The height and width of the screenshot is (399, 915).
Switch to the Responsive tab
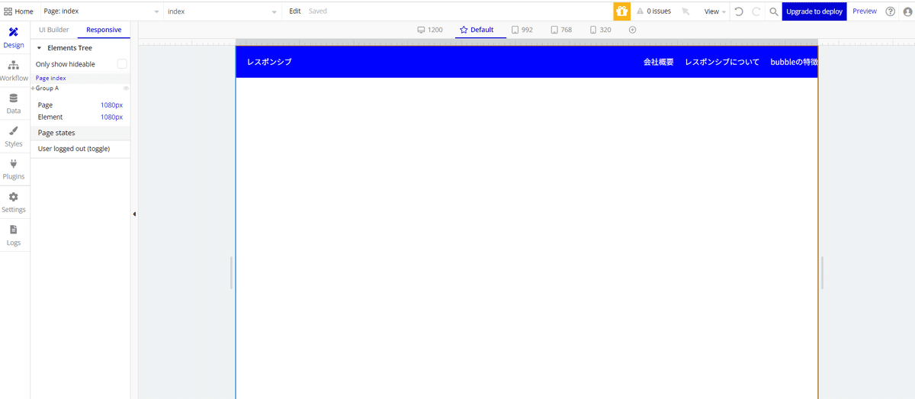pyautogui.click(x=104, y=30)
